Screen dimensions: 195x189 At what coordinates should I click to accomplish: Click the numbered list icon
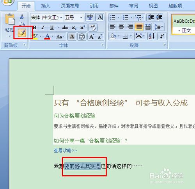click(126, 17)
